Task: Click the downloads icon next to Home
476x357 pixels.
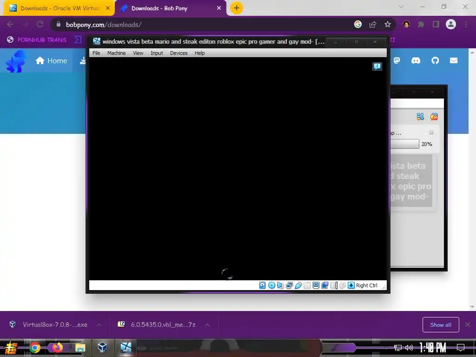Action: point(83,61)
